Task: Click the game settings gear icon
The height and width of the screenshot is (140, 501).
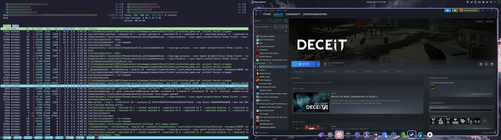Action: (x=481, y=64)
